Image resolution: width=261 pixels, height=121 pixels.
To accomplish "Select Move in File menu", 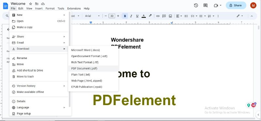I will 39,64.
